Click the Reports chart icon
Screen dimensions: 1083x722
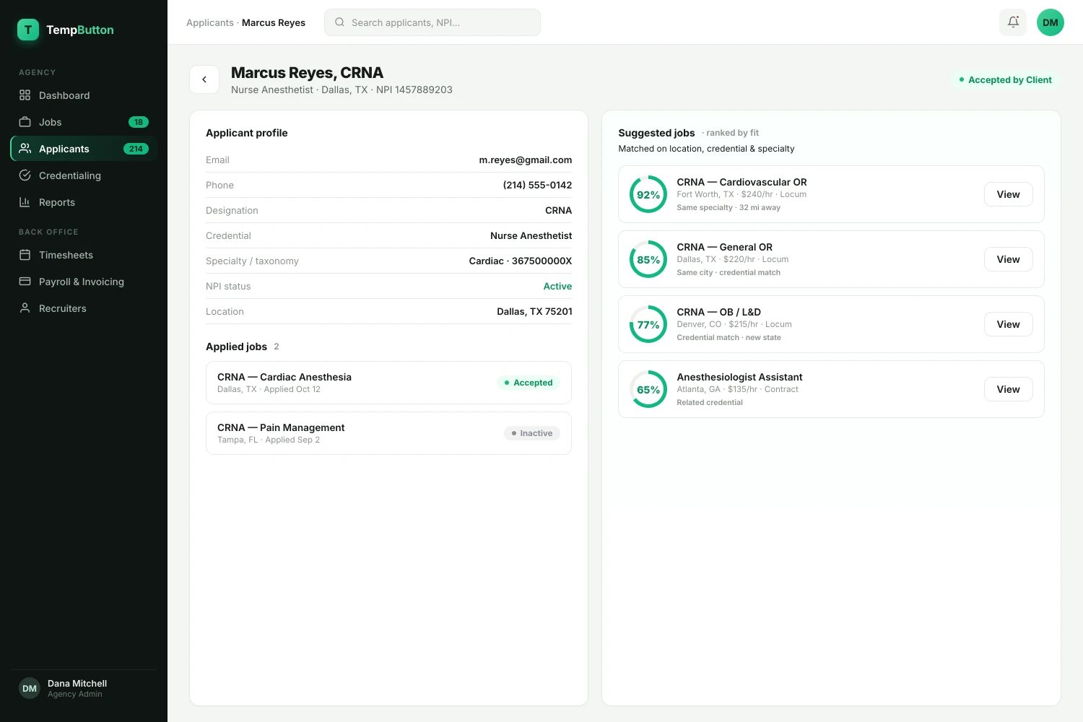pyautogui.click(x=25, y=202)
